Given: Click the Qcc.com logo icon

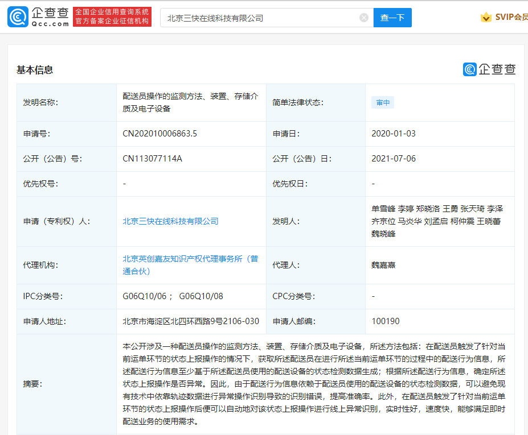Looking at the screenshot, I should pyautogui.click(x=18, y=17).
